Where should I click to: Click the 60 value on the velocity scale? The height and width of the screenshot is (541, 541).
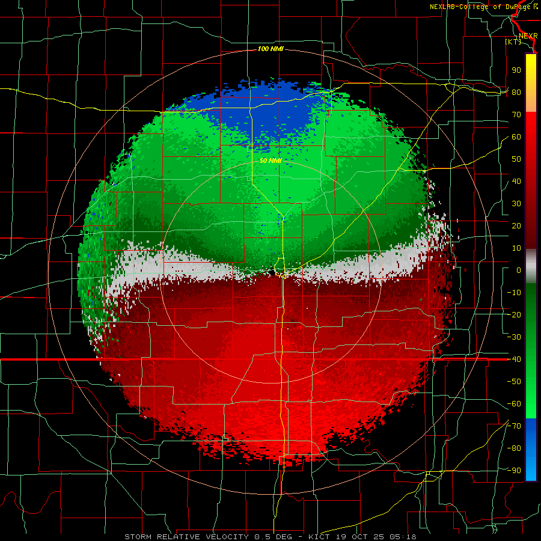pyautogui.click(x=516, y=137)
